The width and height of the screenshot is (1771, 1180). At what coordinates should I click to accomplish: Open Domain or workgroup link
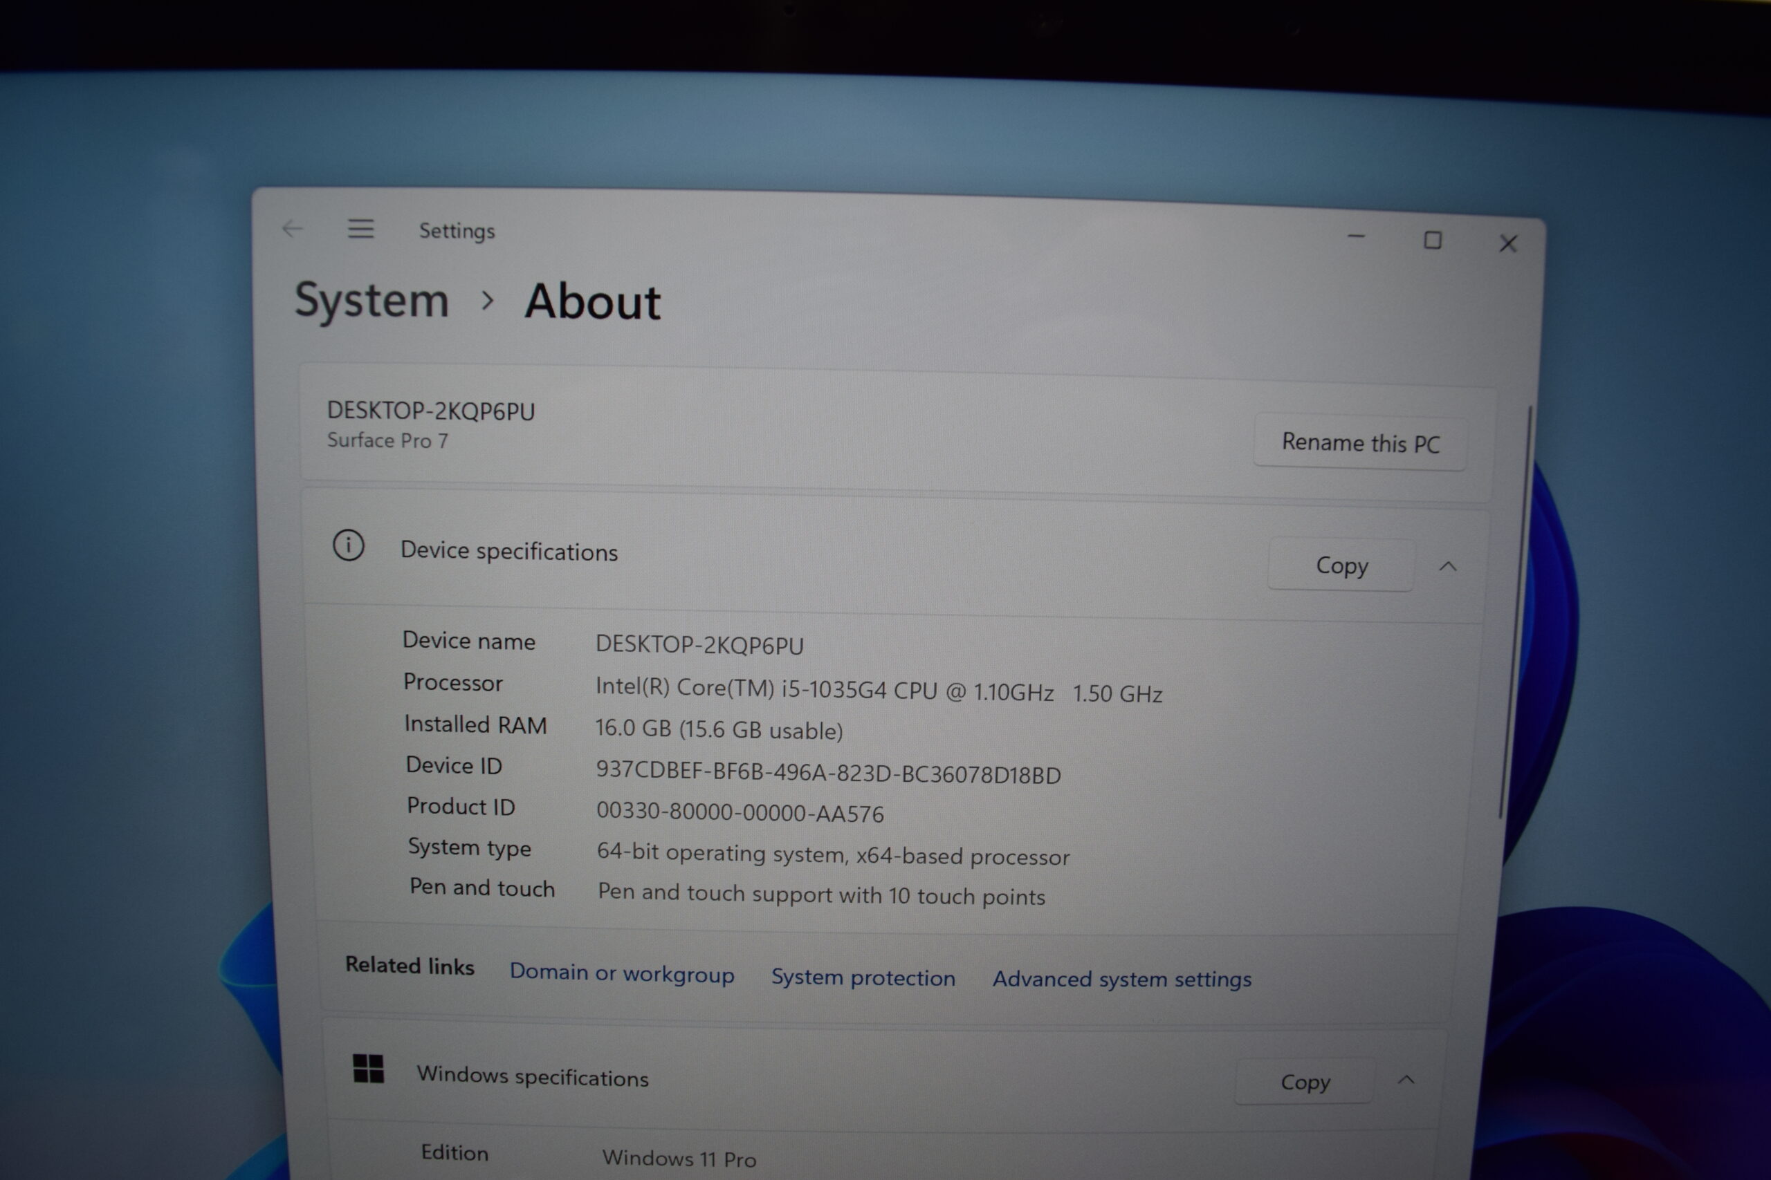(x=622, y=973)
